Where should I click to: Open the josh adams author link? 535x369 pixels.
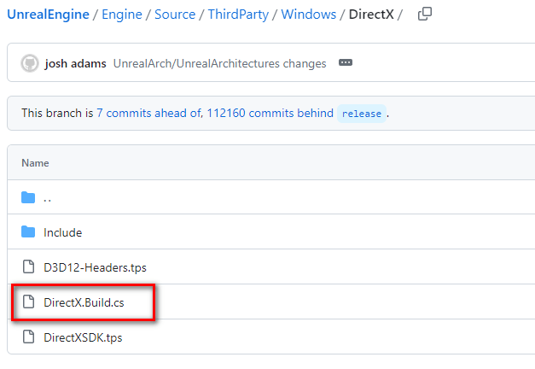point(75,63)
